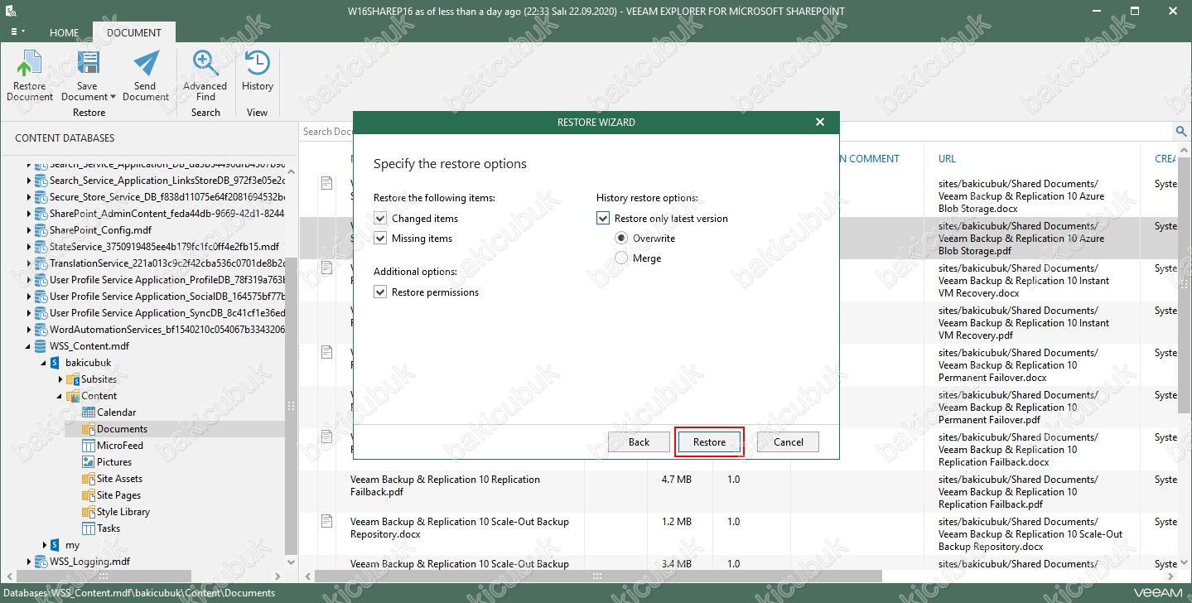Collapse the Content tree node
Image resolution: width=1192 pixels, height=603 pixels.
click(60, 396)
